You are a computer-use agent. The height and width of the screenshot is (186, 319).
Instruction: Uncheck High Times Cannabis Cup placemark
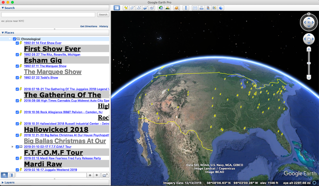pos(17,100)
